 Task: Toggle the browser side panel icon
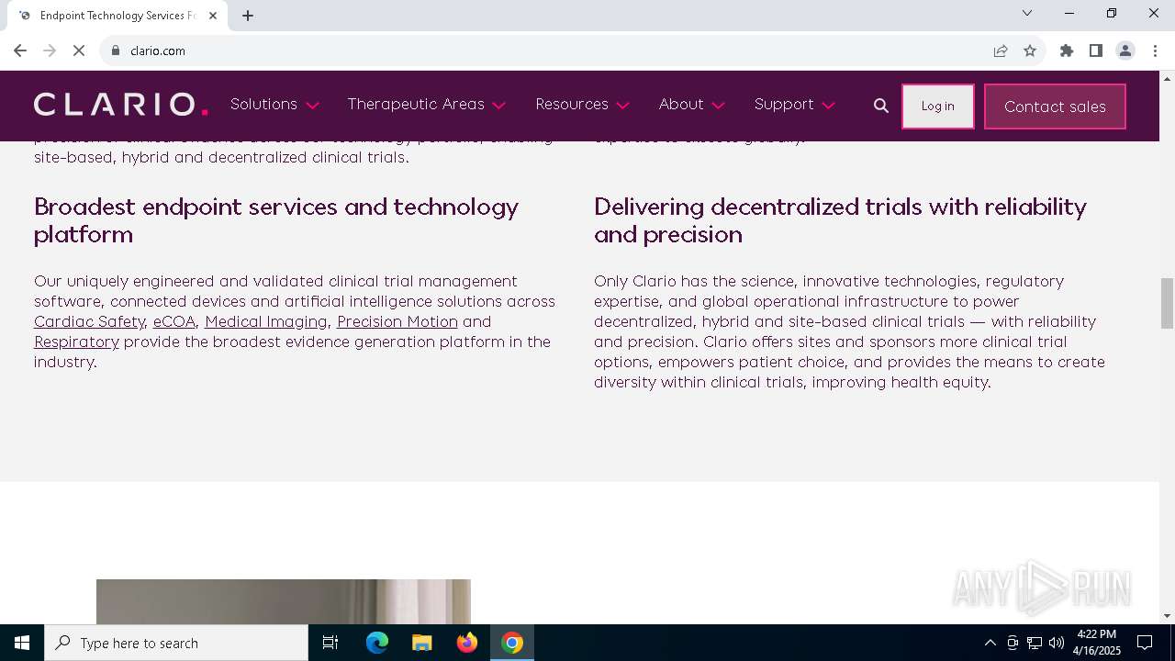1096,50
